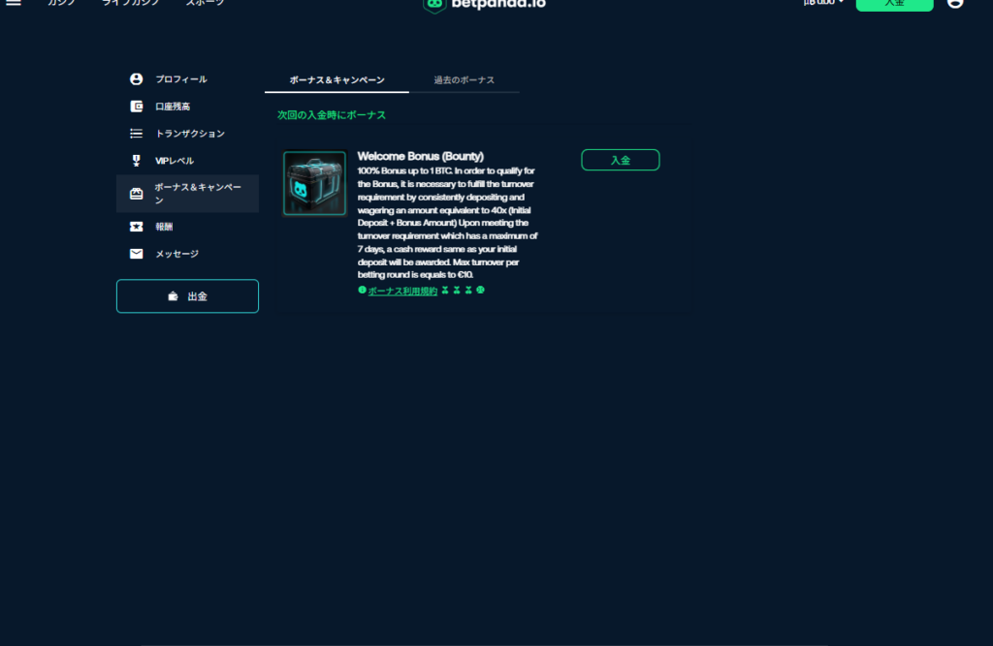Click the wallet icon inside the 出金 button
This screenshot has width=993, height=646.
point(173,296)
